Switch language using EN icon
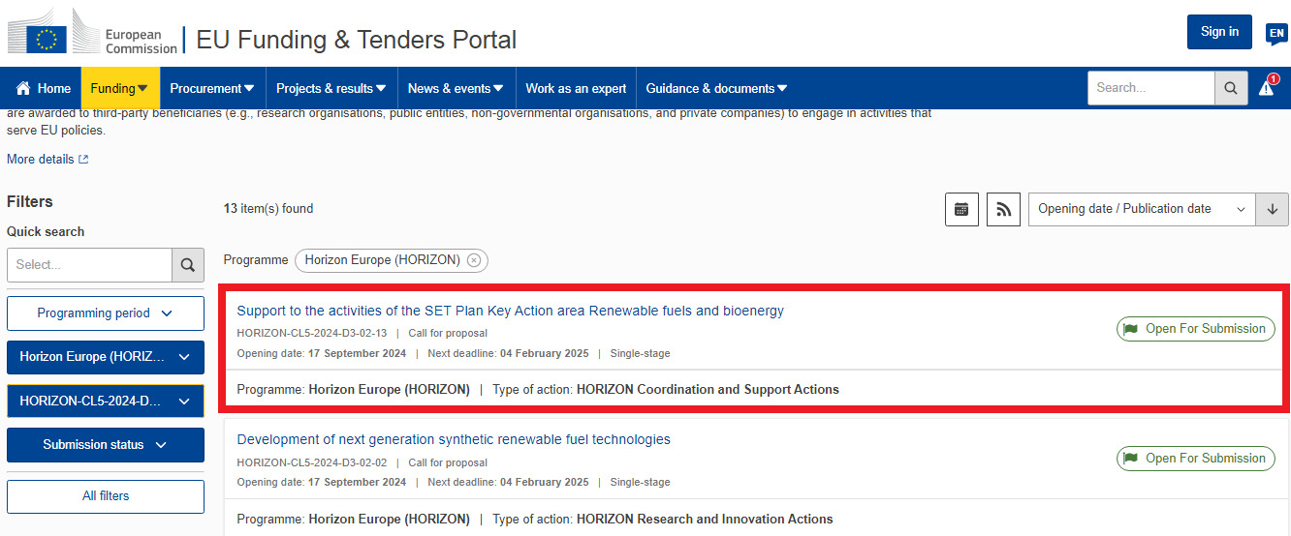Screen dimensions: 1291x536 pyautogui.click(x=1275, y=34)
